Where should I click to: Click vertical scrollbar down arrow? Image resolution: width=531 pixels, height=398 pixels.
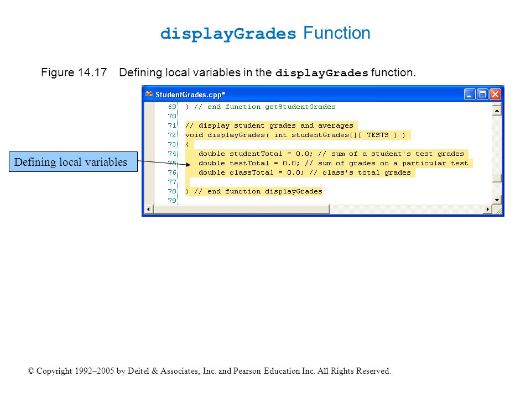[497, 200]
